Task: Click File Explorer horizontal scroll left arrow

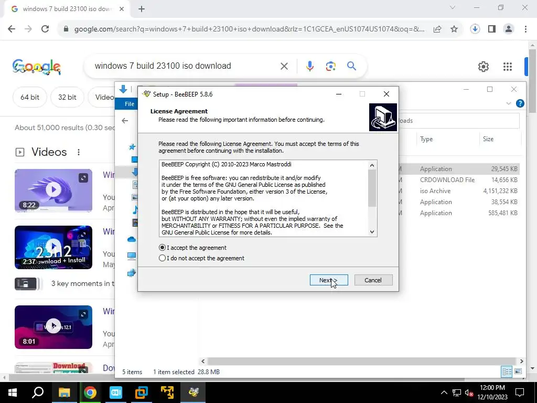Action: coord(203,361)
